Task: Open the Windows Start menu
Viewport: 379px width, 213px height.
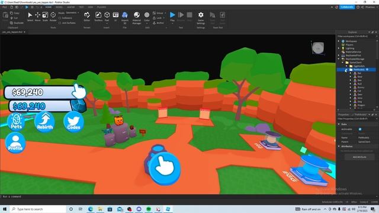Action: pyautogui.click(x=5, y=209)
